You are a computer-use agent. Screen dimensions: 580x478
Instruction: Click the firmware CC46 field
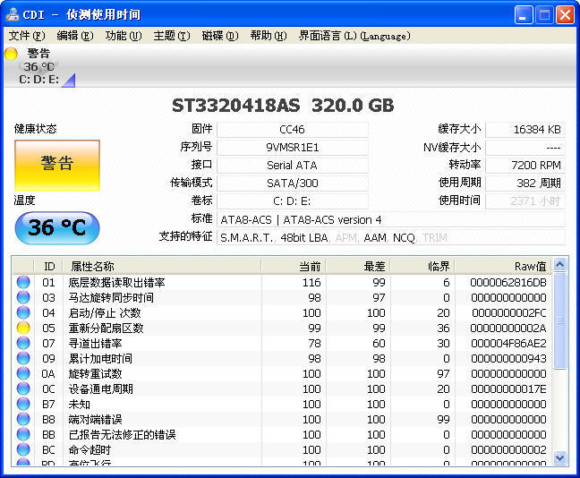coord(292,130)
